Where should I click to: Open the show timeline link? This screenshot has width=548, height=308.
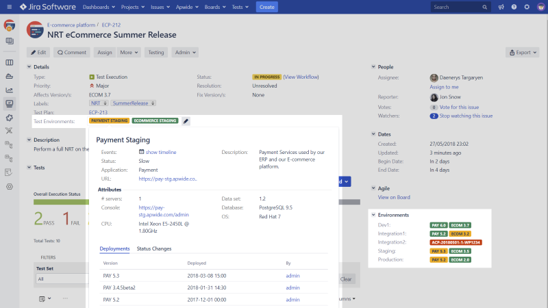click(x=161, y=152)
